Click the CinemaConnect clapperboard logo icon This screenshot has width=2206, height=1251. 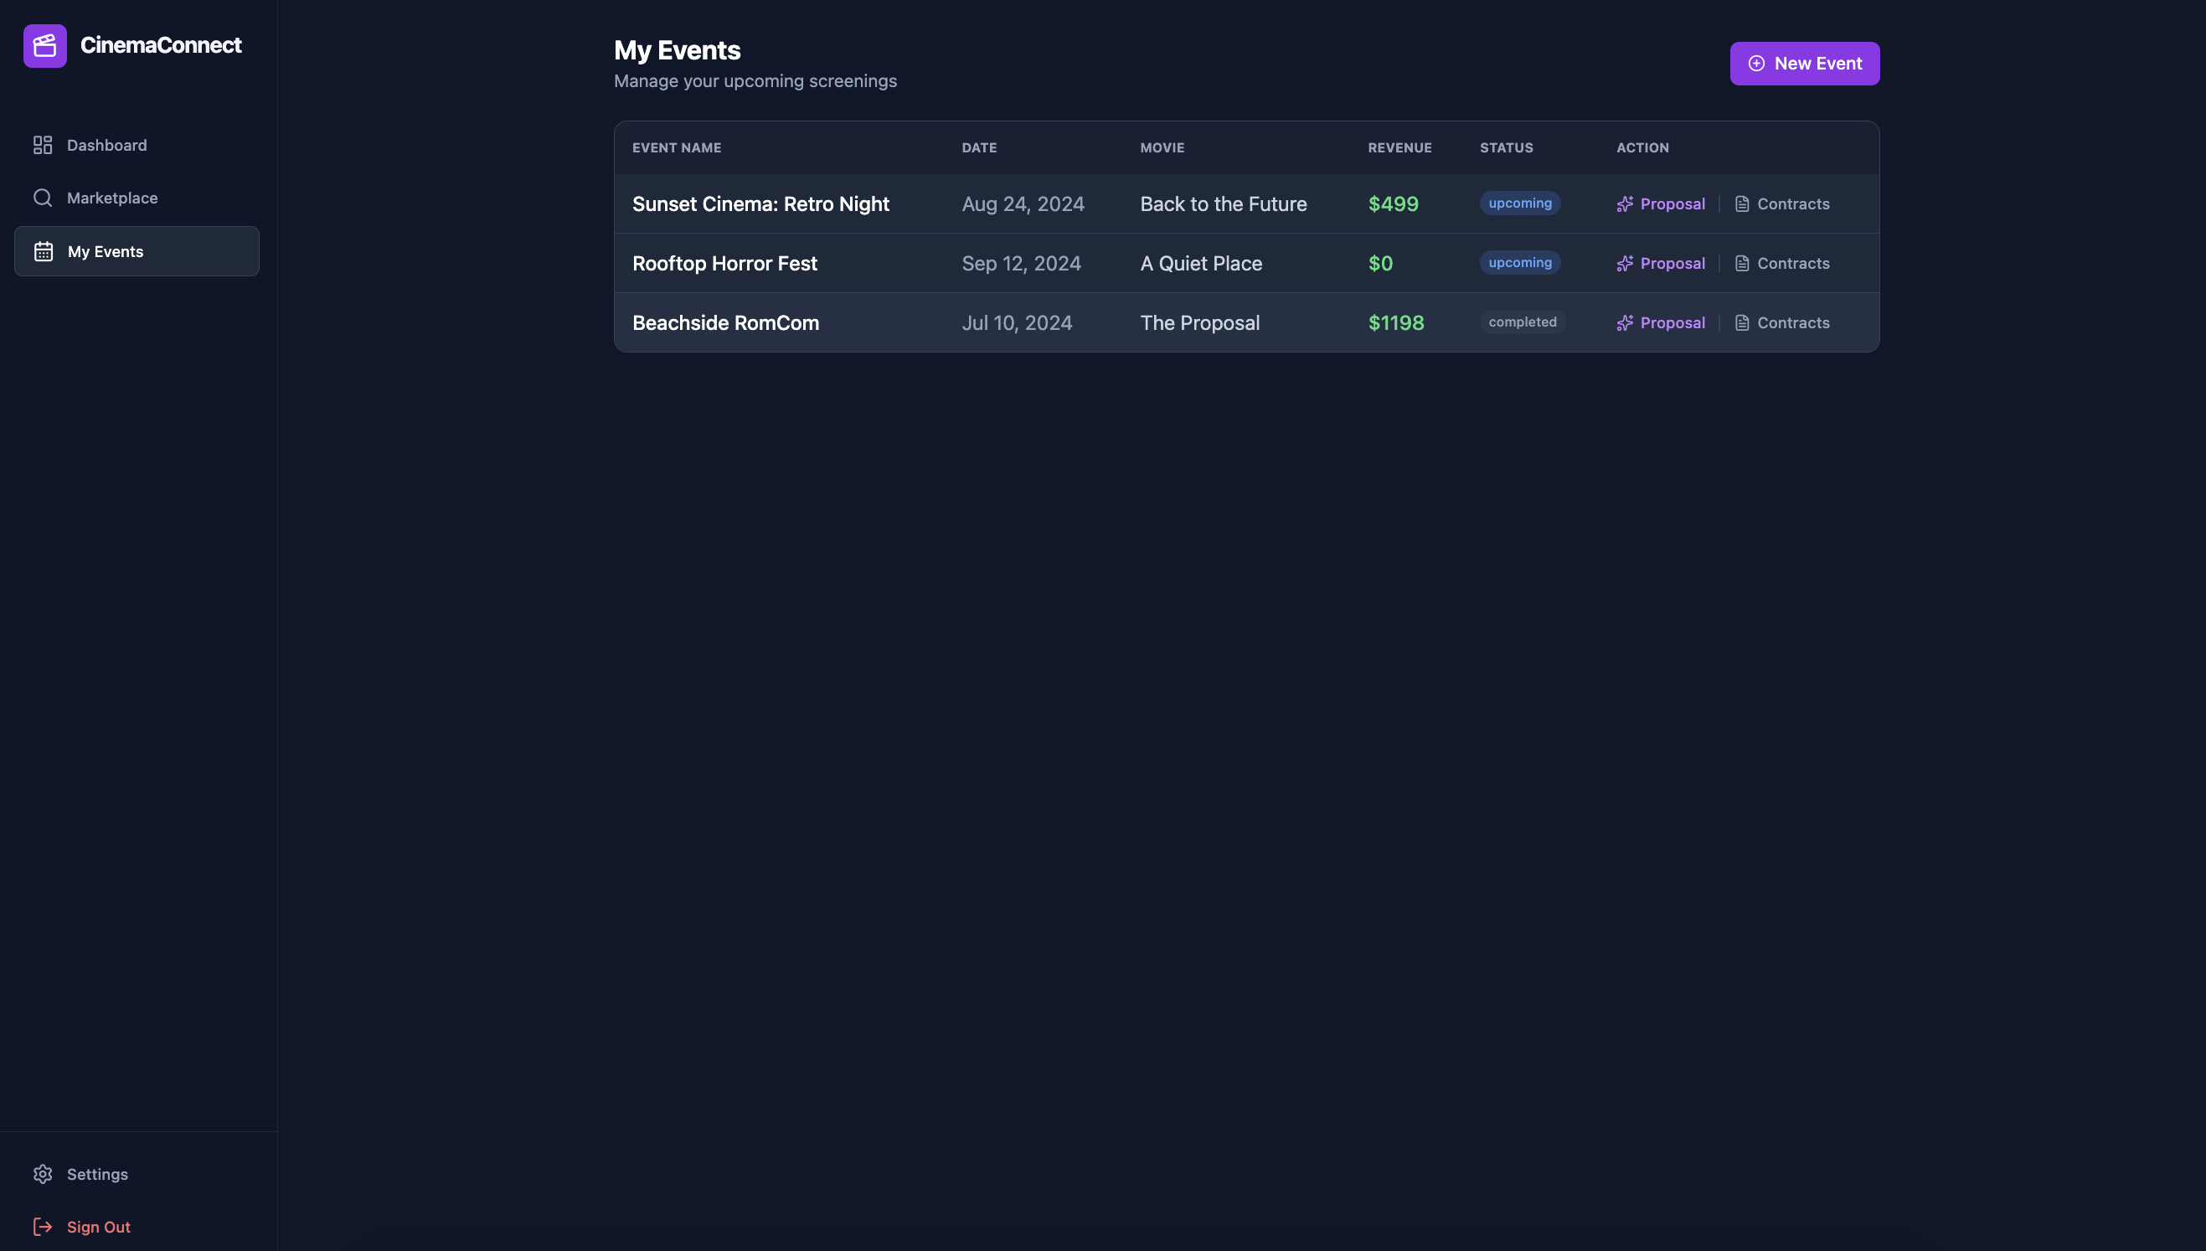[x=44, y=45]
